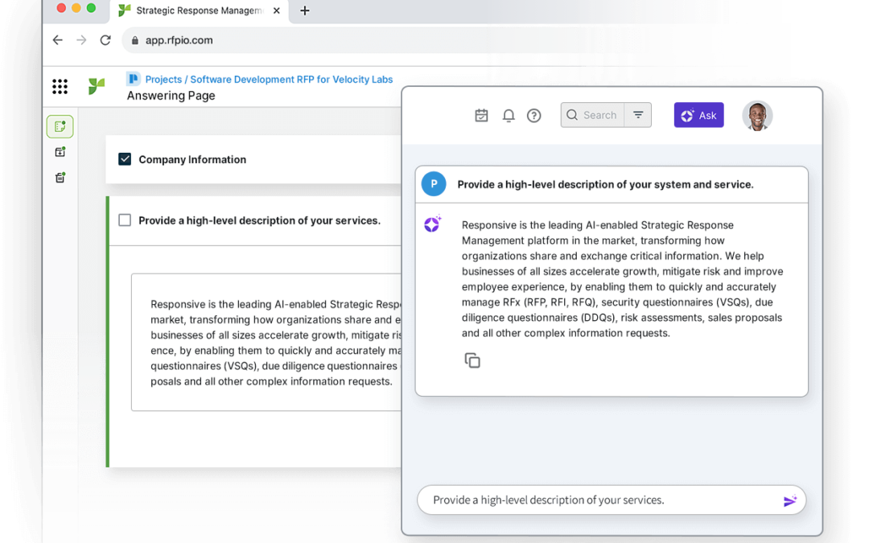Open the Projects breadcrumb link
The image size is (869, 543).
pos(163,80)
